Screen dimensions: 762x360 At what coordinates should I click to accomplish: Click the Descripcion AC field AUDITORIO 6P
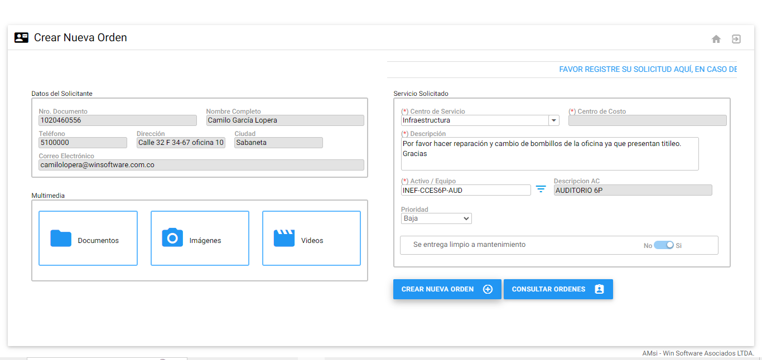point(633,190)
